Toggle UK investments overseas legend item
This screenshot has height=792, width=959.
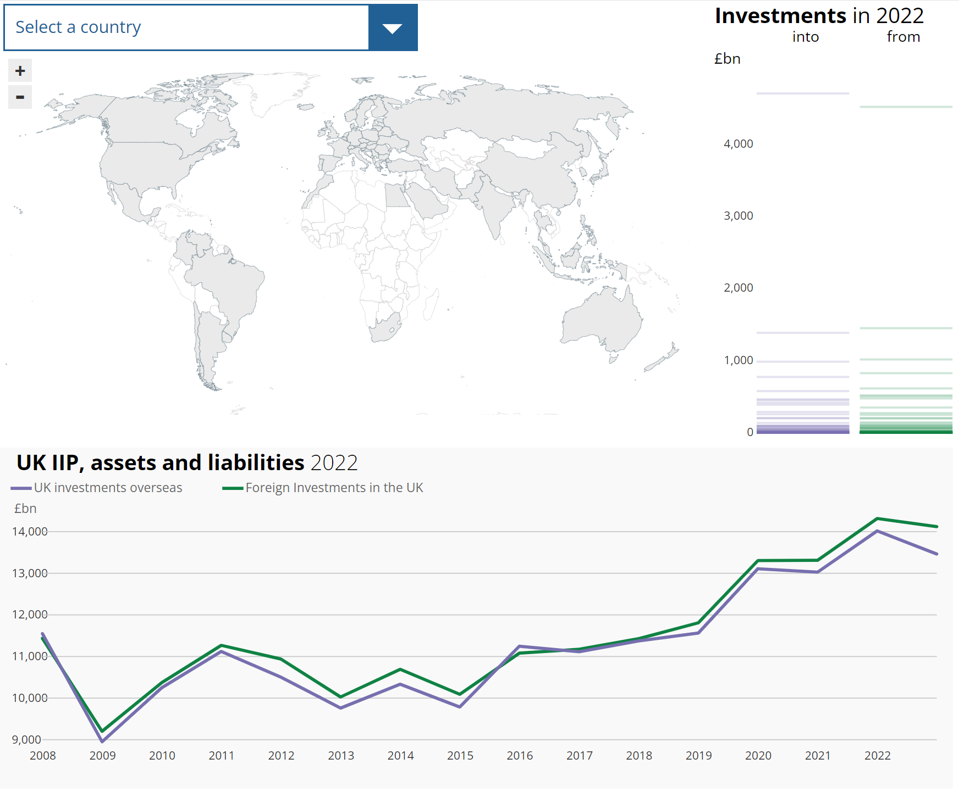point(97,488)
